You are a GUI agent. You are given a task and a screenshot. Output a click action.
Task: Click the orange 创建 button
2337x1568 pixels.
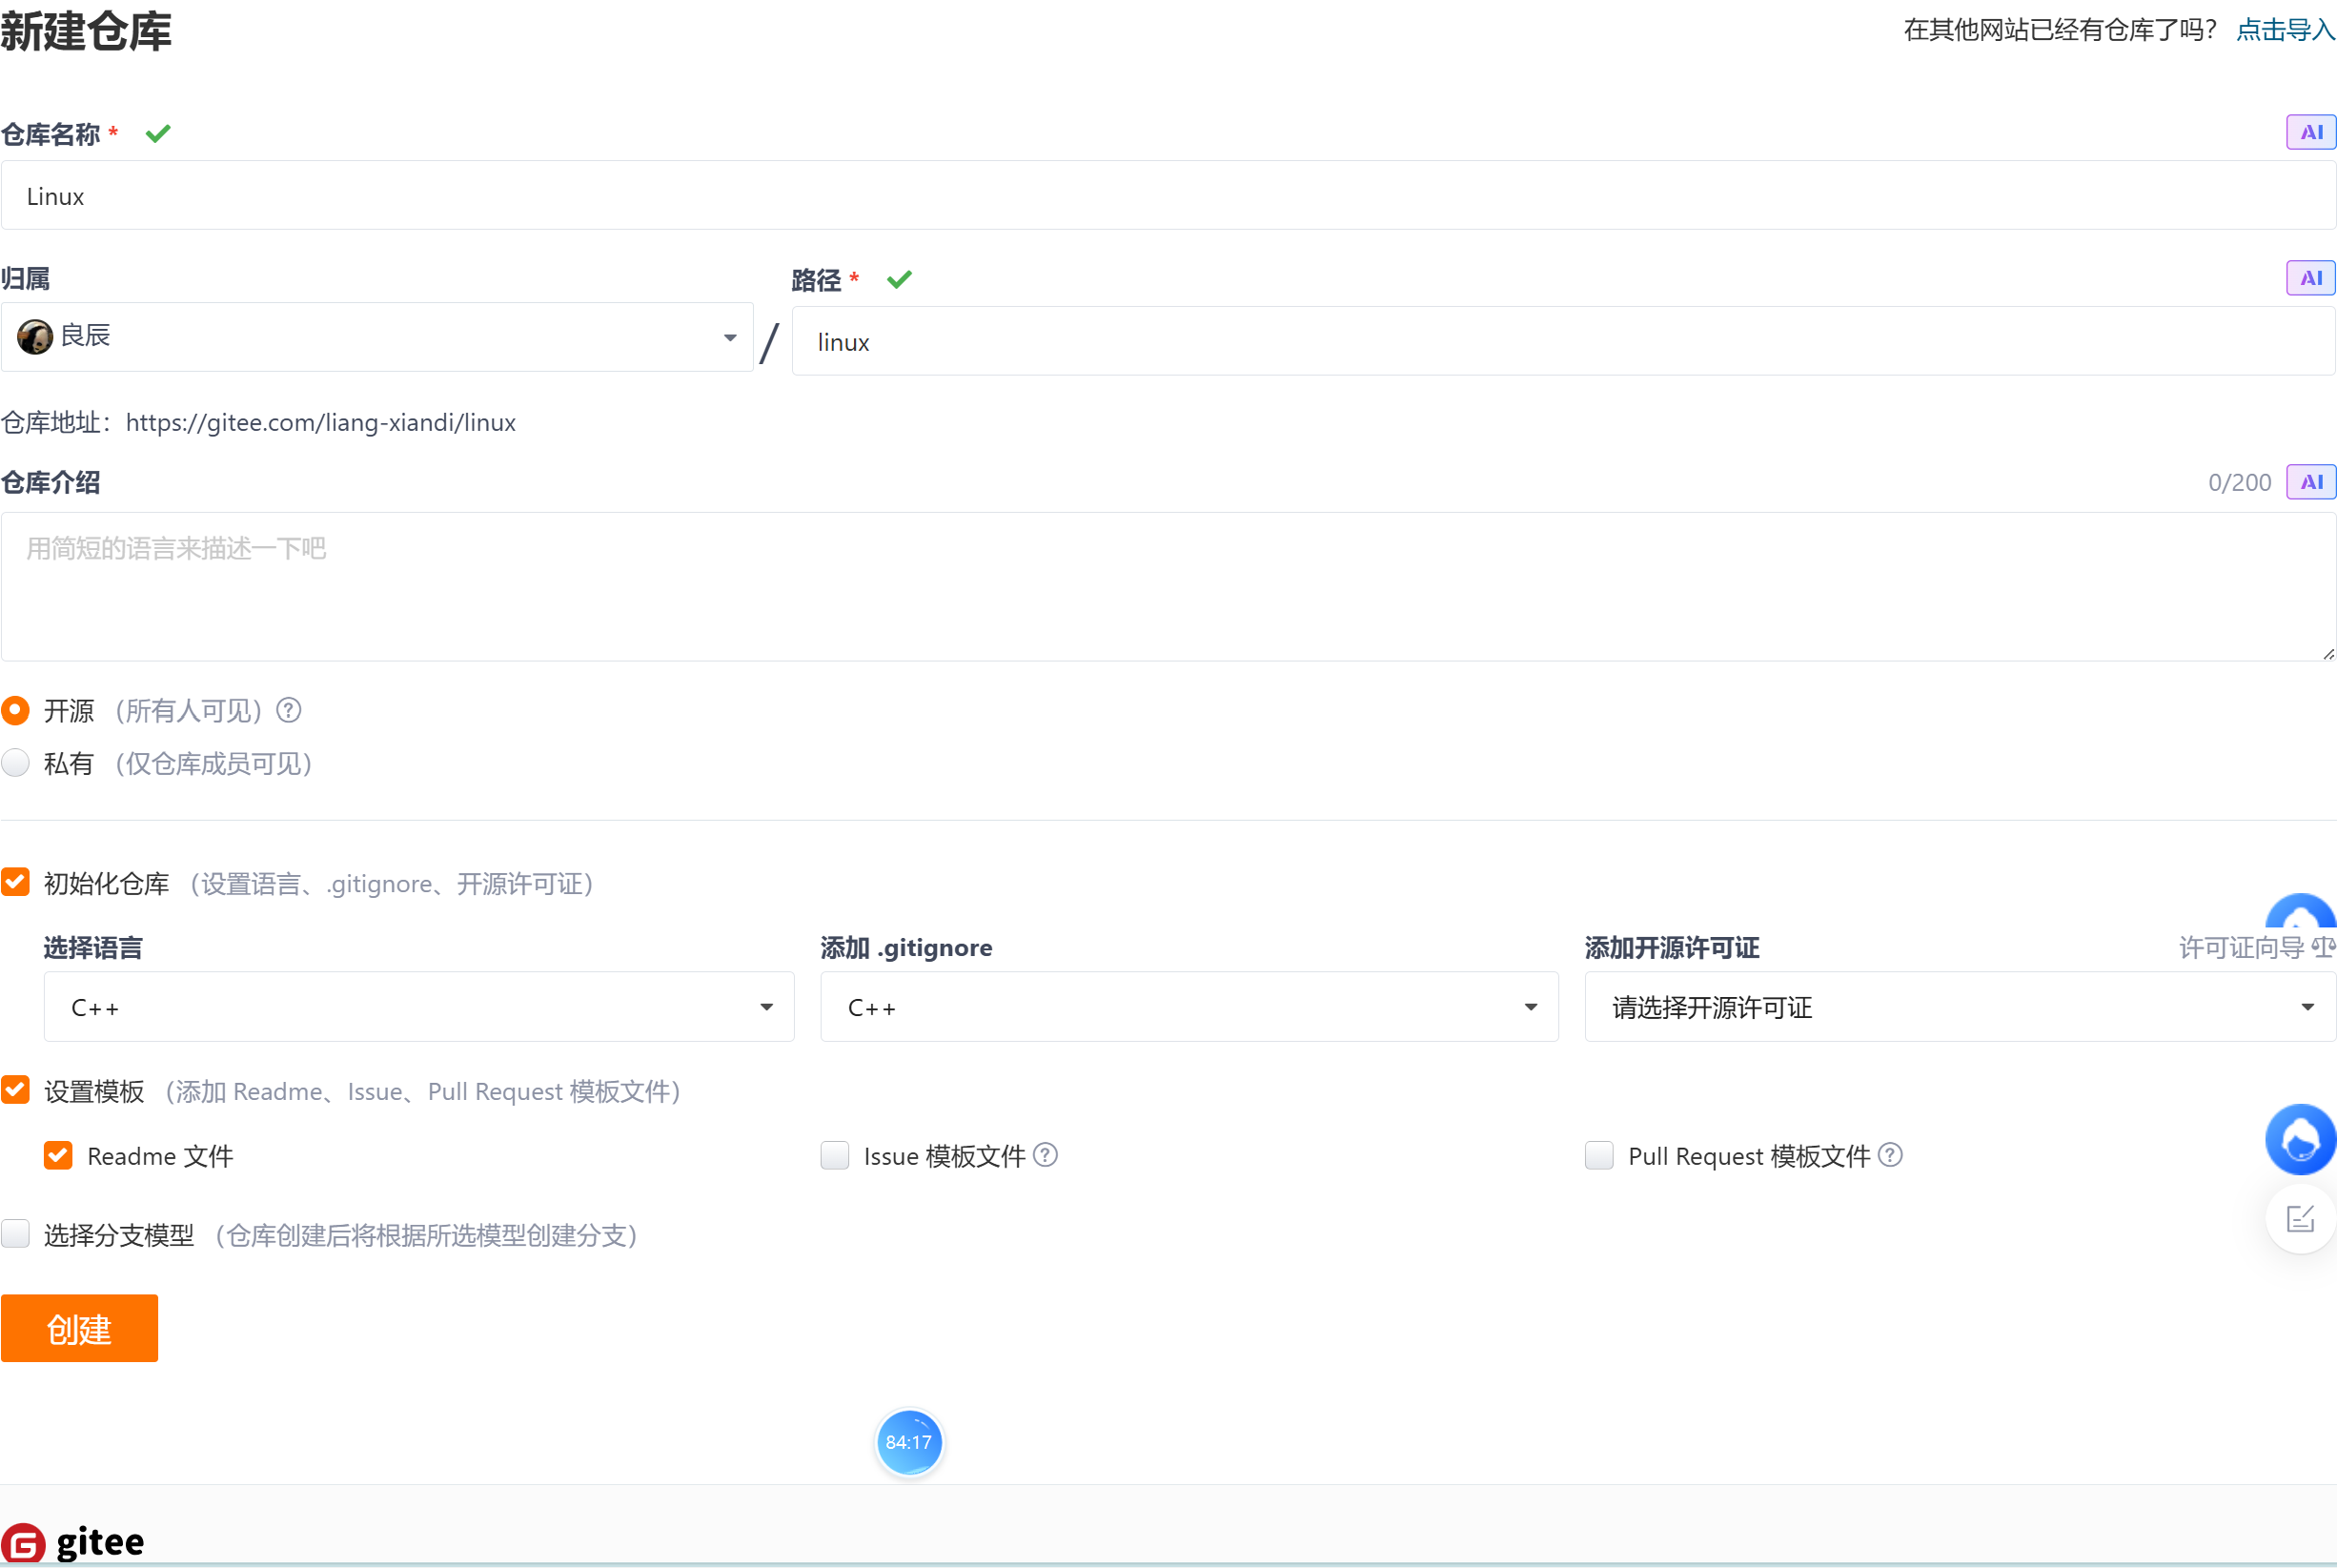point(79,1328)
